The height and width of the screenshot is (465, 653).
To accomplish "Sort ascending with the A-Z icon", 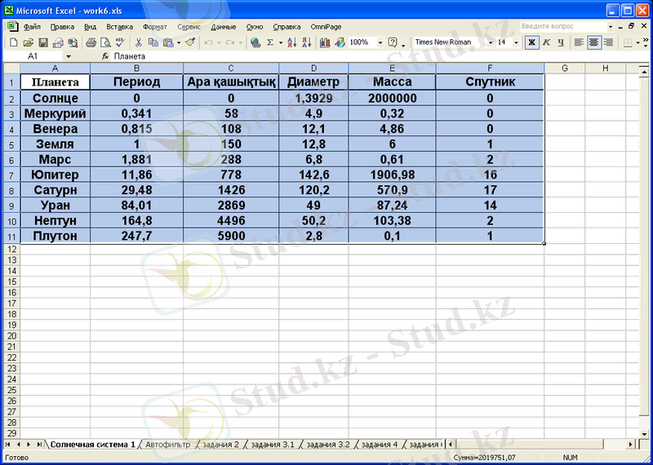I will [x=294, y=42].
